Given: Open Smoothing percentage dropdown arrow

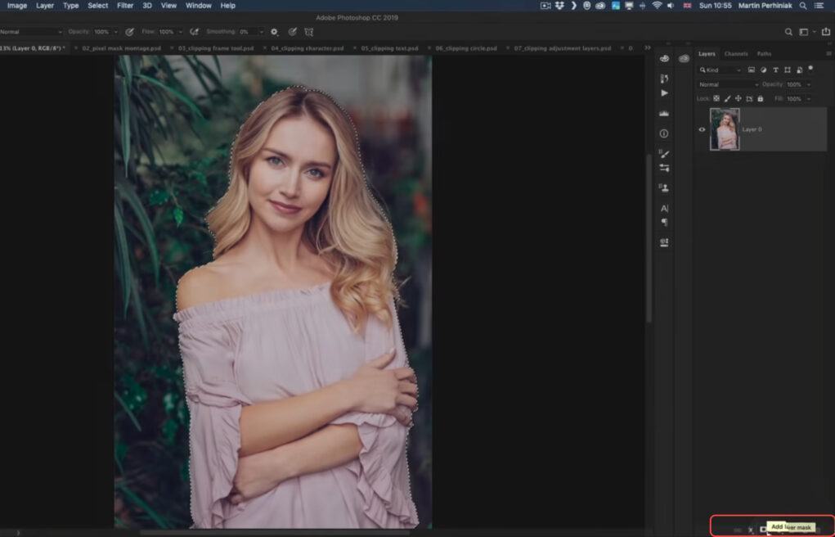Looking at the screenshot, I should (x=261, y=32).
